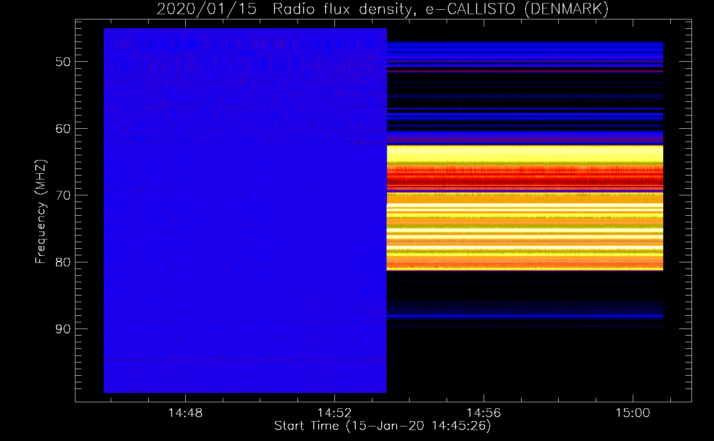The width and height of the screenshot is (714, 441).
Task: Click the bright yellow band near 64 MHz
Action: [525, 153]
